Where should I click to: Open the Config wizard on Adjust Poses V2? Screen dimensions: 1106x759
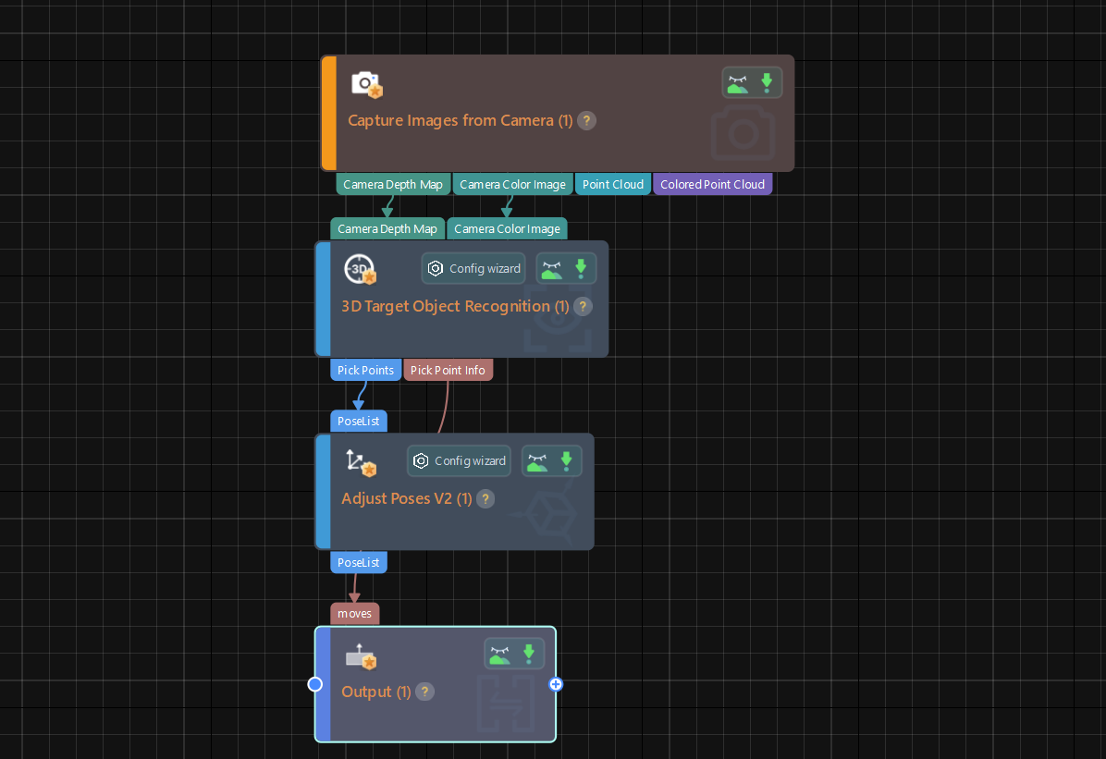[x=459, y=460]
